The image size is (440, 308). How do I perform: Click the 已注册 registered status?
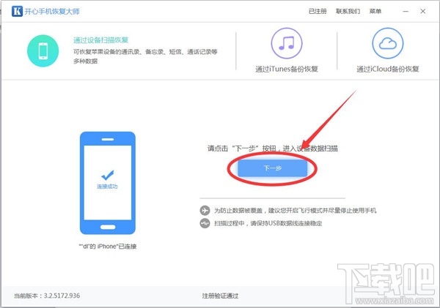[x=318, y=12]
